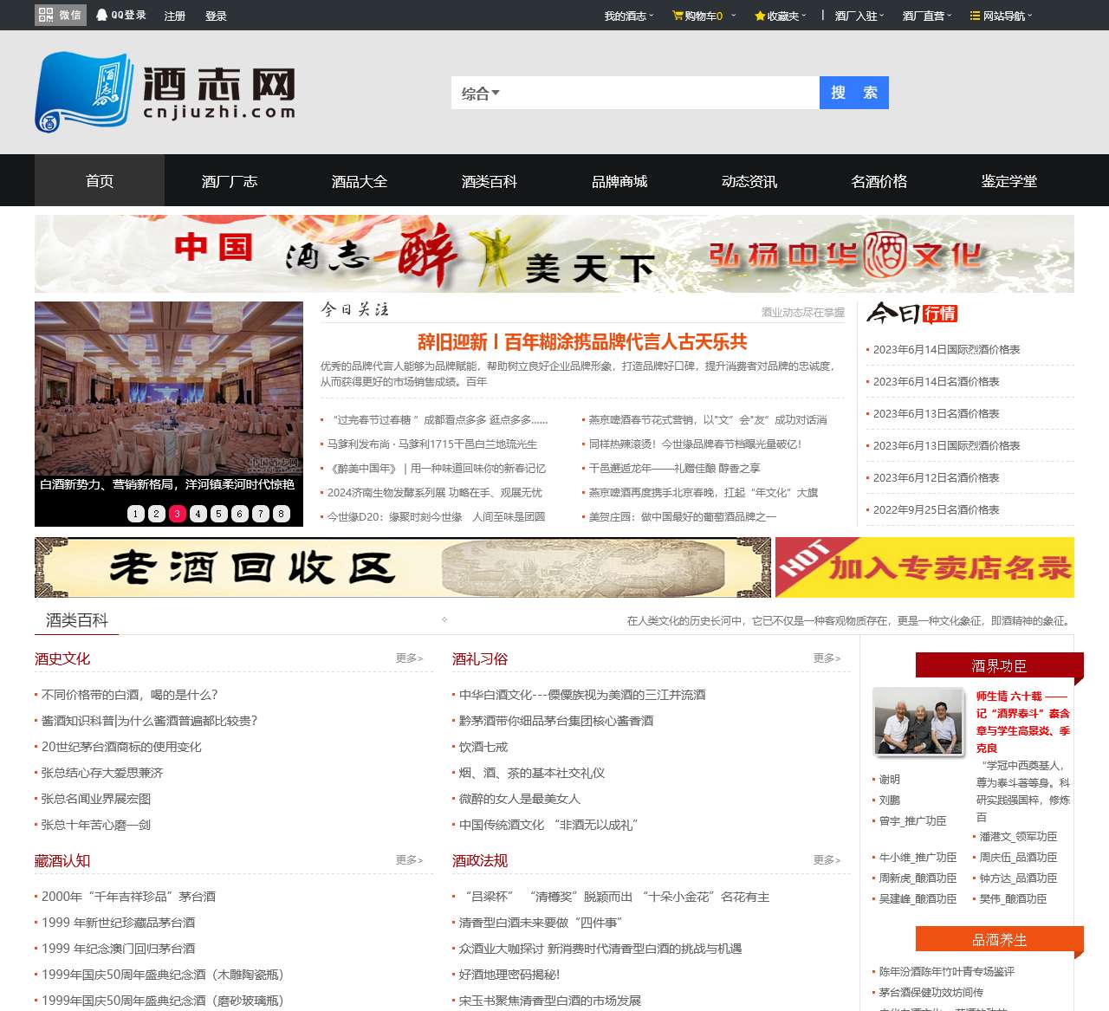Open the 酒厂直营 dropdown
This screenshot has width=1109, height=1011.
(927, 16)
